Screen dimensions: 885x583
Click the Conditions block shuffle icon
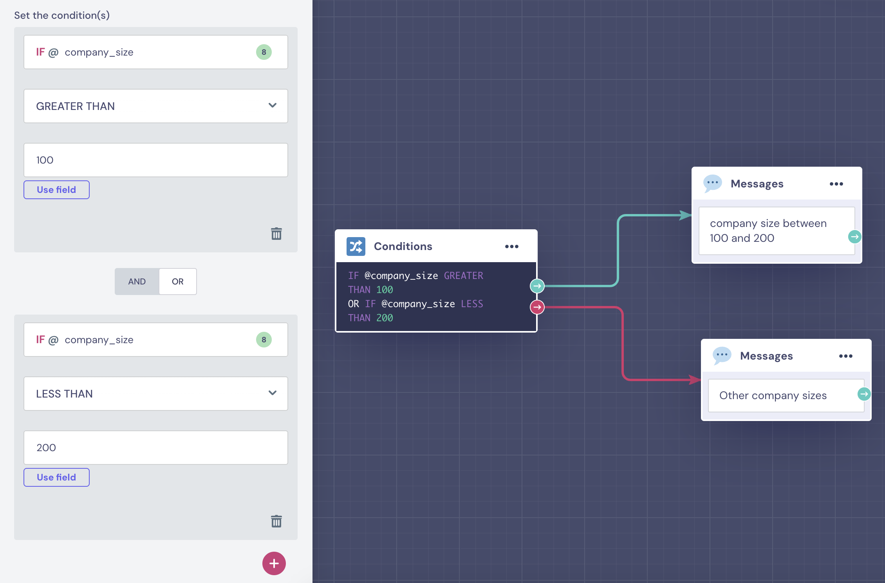[x=356, y=247]
